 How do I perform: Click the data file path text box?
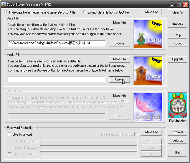(57, 43)
